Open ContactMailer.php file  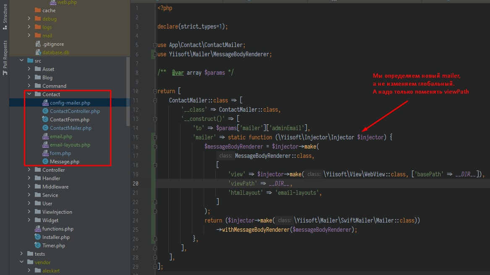71,128
